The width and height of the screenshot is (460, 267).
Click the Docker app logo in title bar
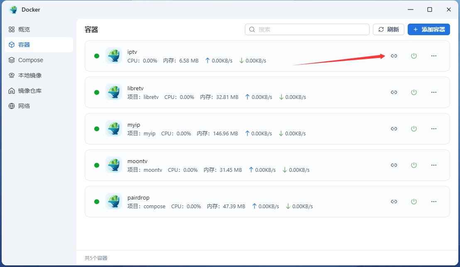coord(13,10)
